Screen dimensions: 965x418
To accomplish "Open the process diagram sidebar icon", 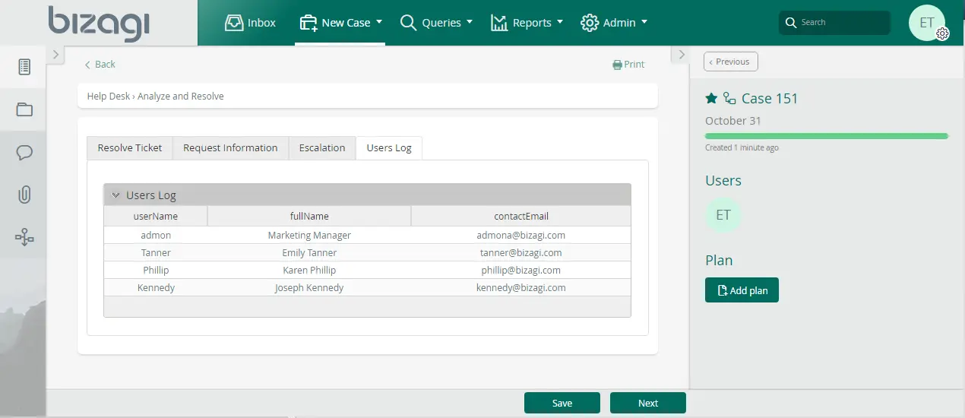I will 24,238.
